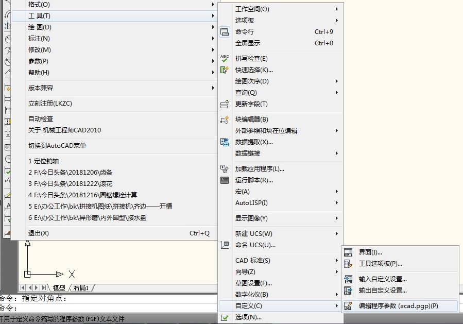Click the named UCS icon beside 命名 UCS
The width and height of the screenshot is (463, 324).
[225, 245]
